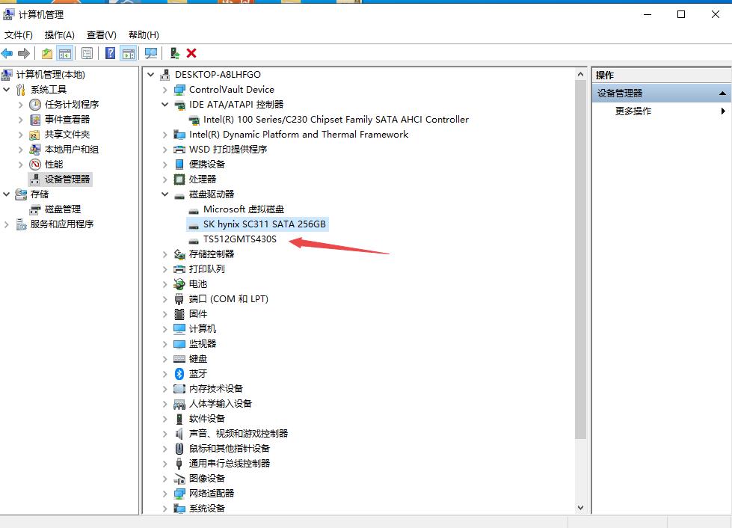
Task: Click the keyboard (键盘) category icon
Action: (x=179, y=359)
